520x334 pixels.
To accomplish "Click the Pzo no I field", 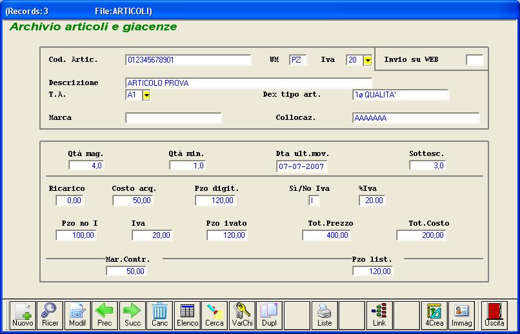I will [x=76, y=235].
